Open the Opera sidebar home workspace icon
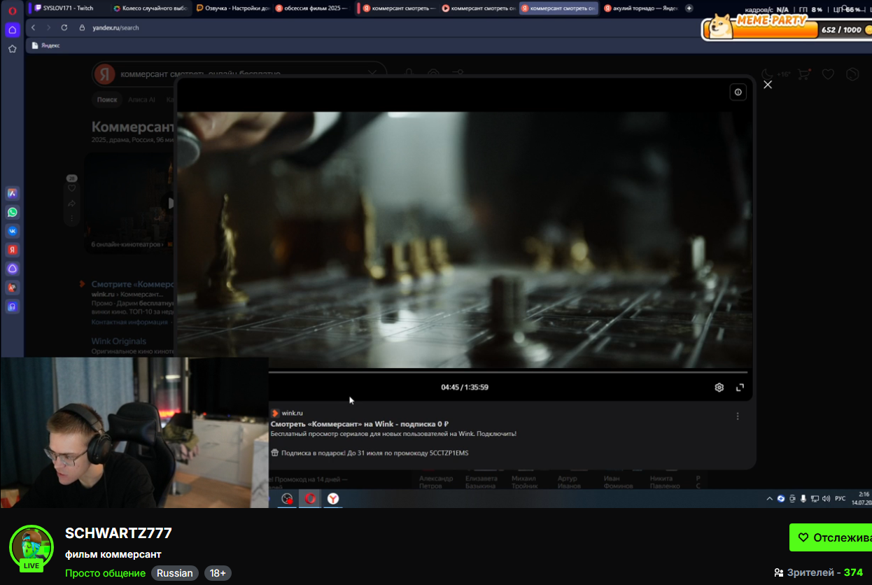Image resolution: width=872 pixels, height=585 pixels. point(12,30)
